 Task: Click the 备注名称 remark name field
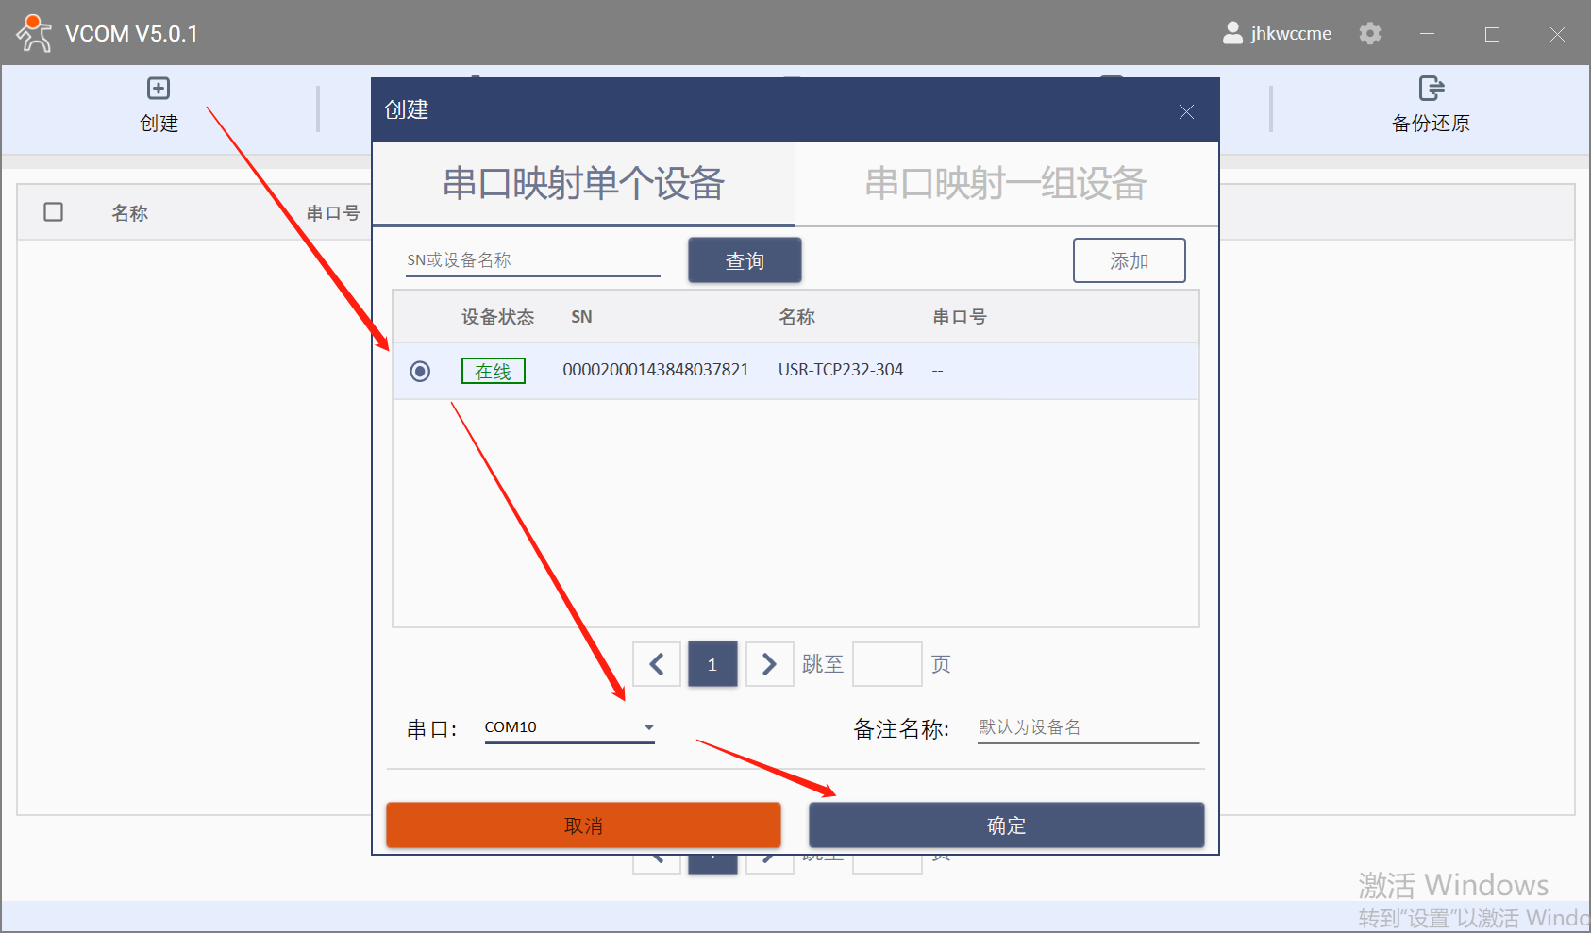(x=1087, y=727)
